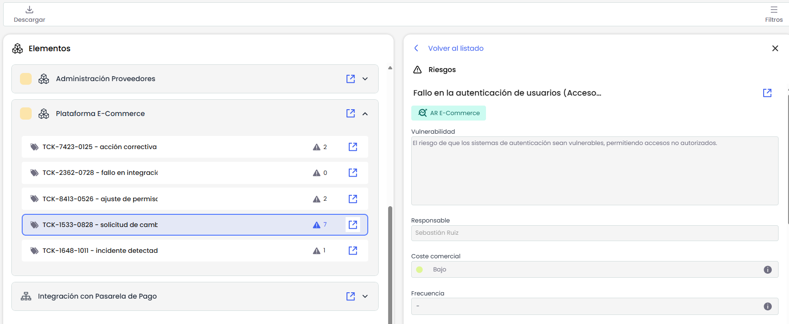This screenshot has height=324, width=789.
Task: Click the Responsable field with Sebastián Ruiz
Action: click(594, 233)
